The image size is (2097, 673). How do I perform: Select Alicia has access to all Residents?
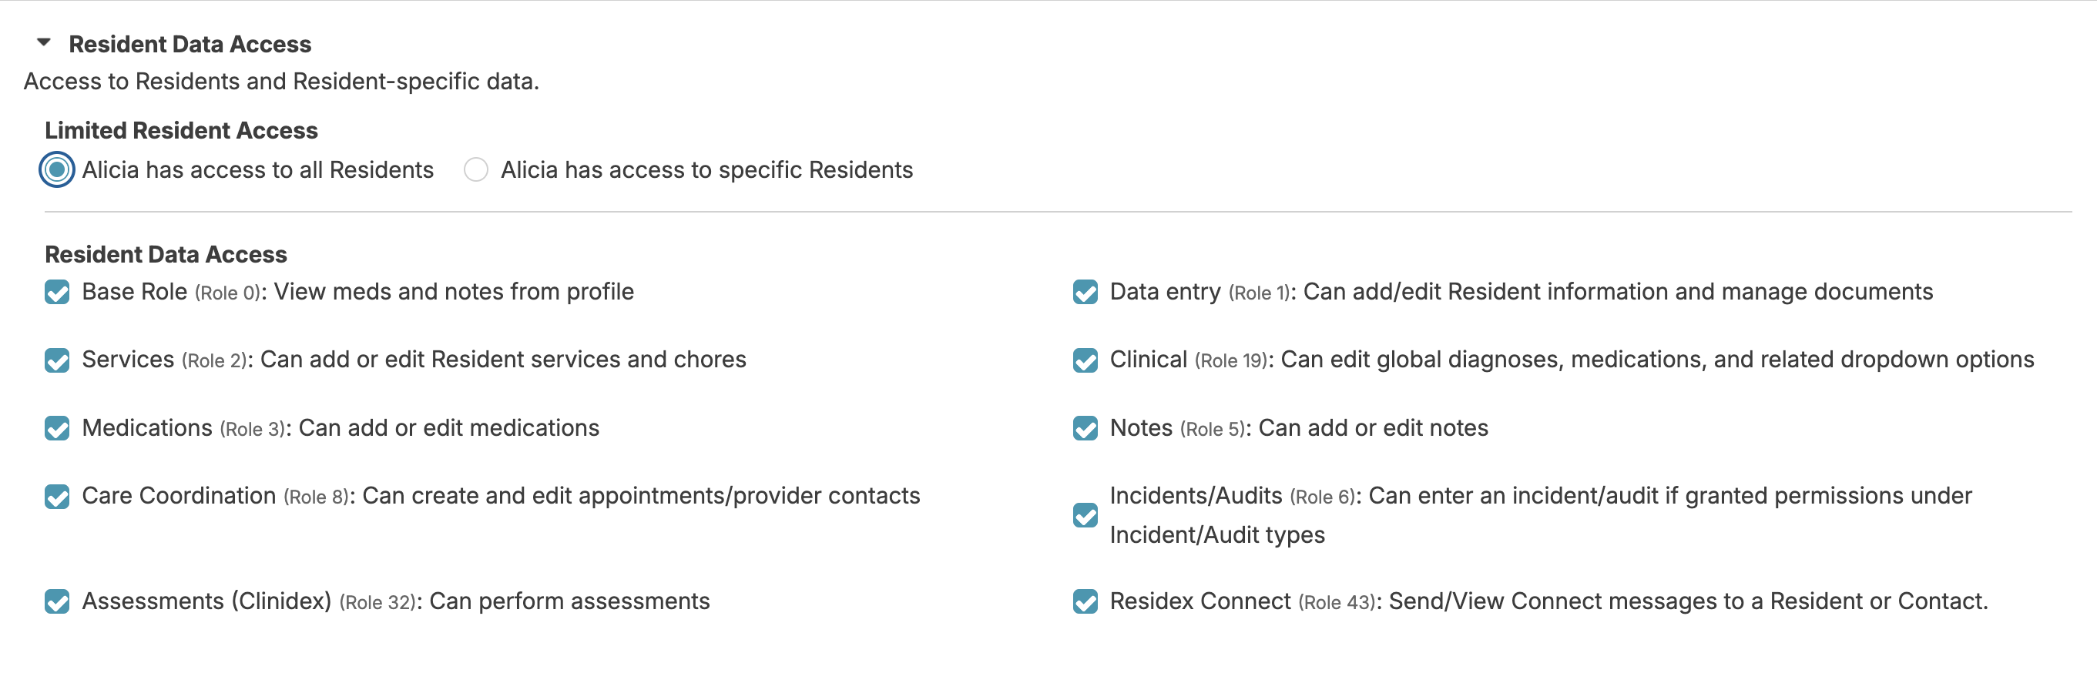click(x=57, y=170)
